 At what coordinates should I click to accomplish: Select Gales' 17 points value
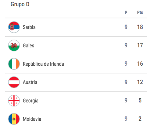140,46
